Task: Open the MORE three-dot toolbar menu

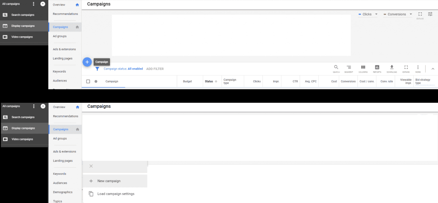Action: [x=418, y=67]
